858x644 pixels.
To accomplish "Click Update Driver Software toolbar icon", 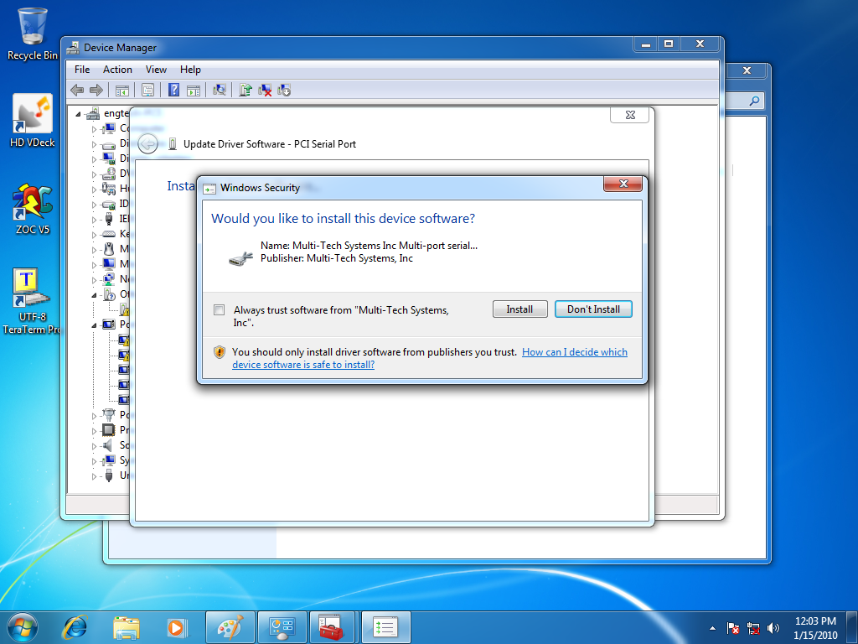I will click(x=246, y=90).
